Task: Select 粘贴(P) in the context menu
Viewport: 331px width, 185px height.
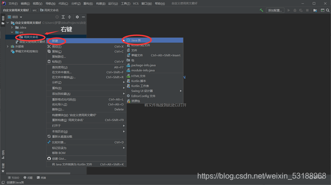Action: pyautogui.click(x=86, y=62)
